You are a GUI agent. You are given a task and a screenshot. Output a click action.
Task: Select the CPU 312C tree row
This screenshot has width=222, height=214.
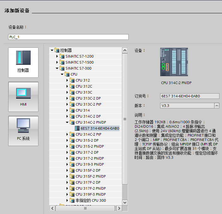(85, 86)
